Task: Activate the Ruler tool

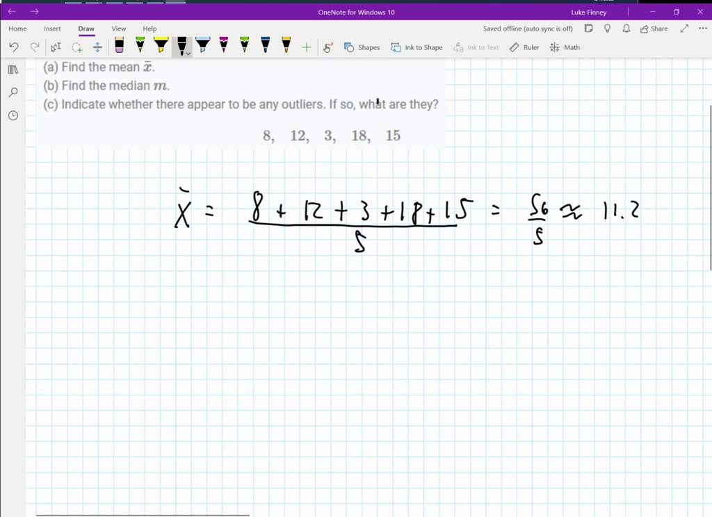Action: pyautogui.click(x=524, y=47)
